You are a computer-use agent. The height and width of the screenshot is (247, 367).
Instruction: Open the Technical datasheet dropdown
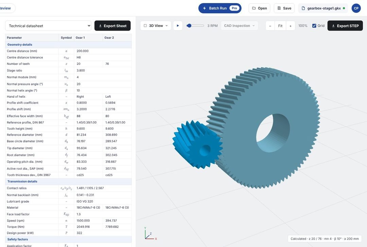coord(48,26)
